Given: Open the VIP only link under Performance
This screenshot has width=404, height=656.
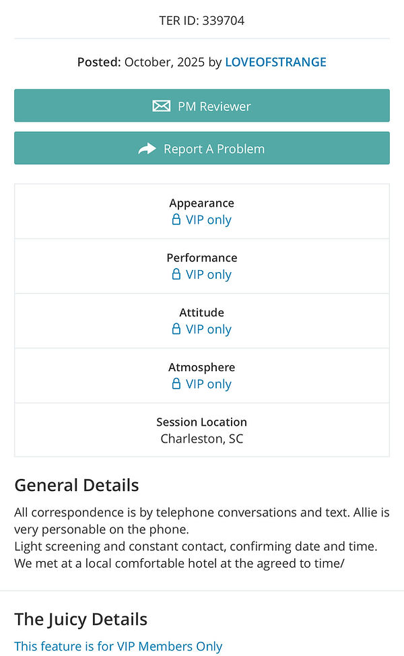Looking at the screenshot, I should point(208,274).
